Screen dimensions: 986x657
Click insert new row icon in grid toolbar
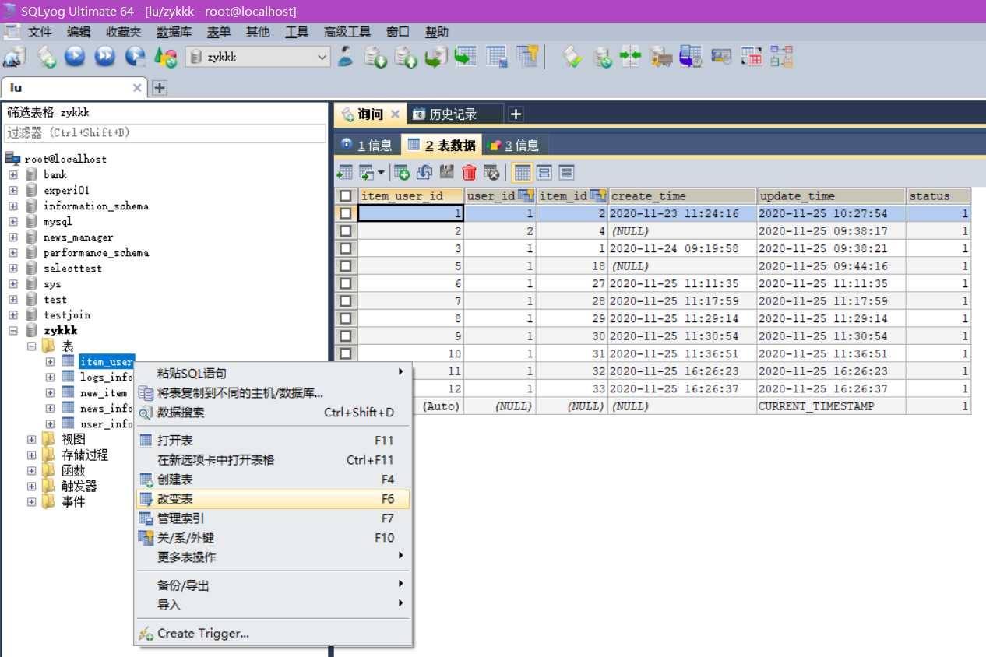click(402, 172)
